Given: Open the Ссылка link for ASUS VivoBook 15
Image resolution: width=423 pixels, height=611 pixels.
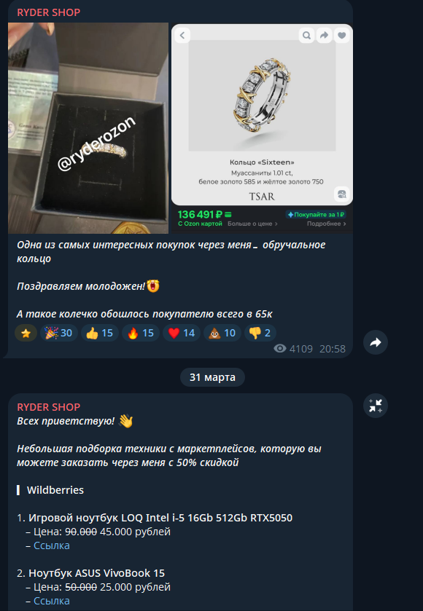Looking at the screenshot, I should (x=52, y=601).
